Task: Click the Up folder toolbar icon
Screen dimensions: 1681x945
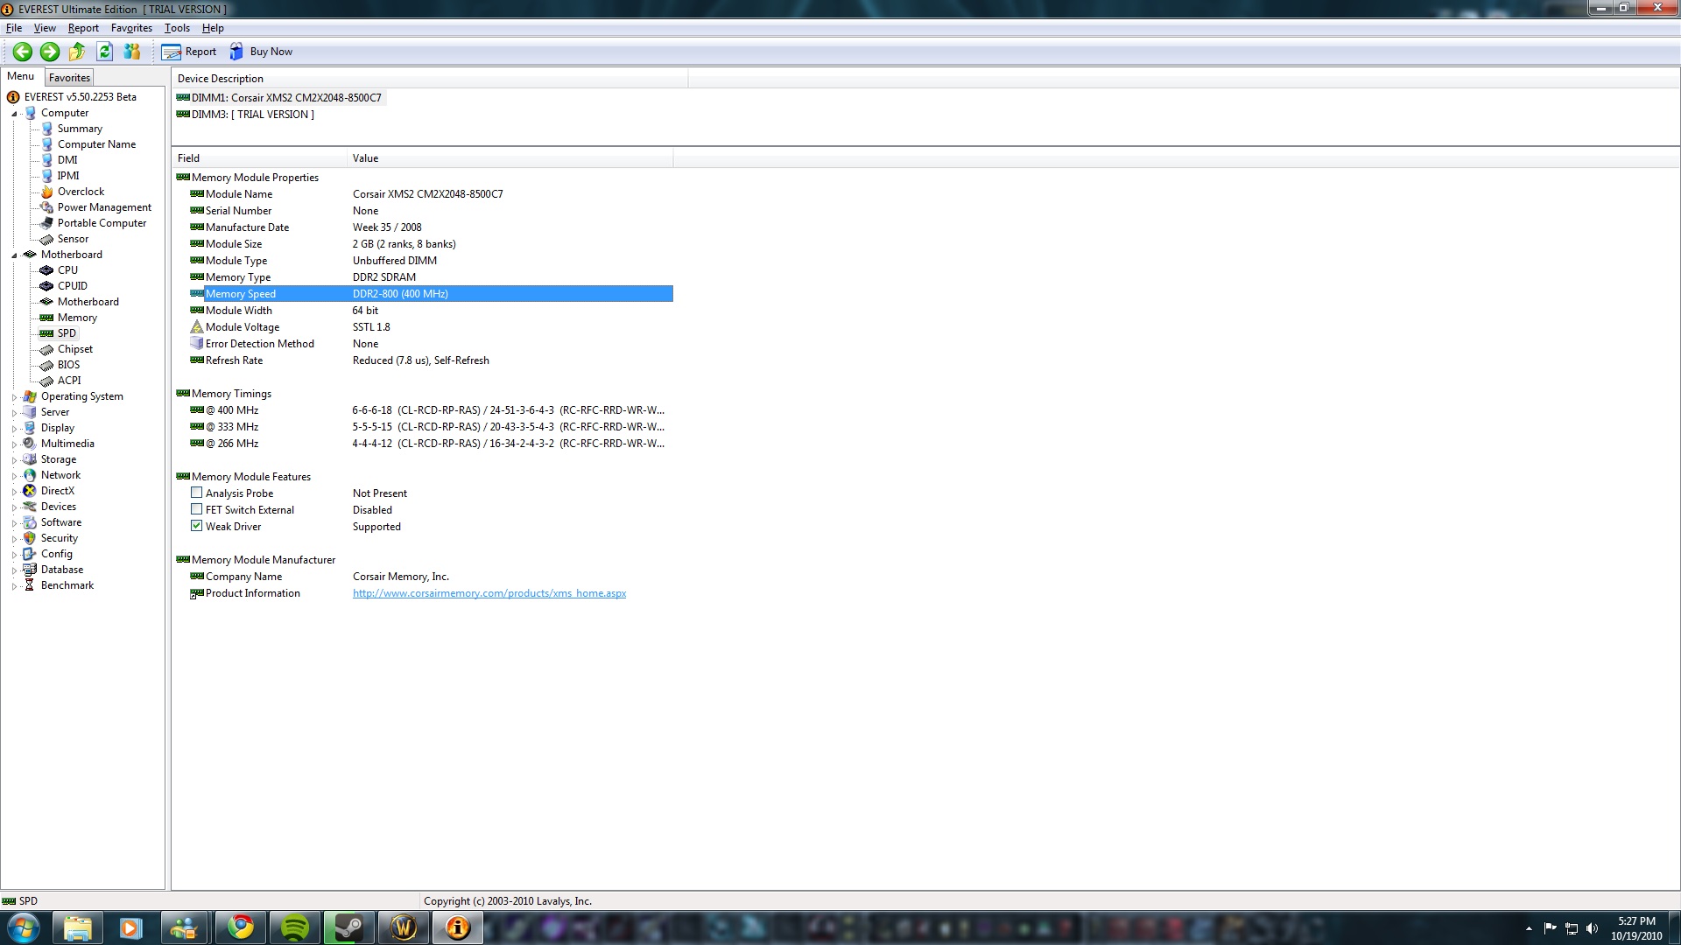Action: coord(77,52)
